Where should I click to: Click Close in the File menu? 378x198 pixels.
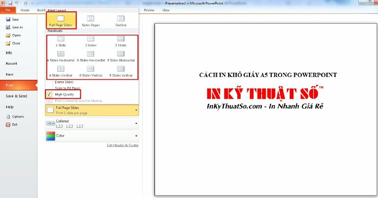pos(13,43)
